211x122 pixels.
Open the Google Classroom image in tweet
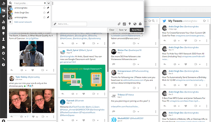pos(83,77)
